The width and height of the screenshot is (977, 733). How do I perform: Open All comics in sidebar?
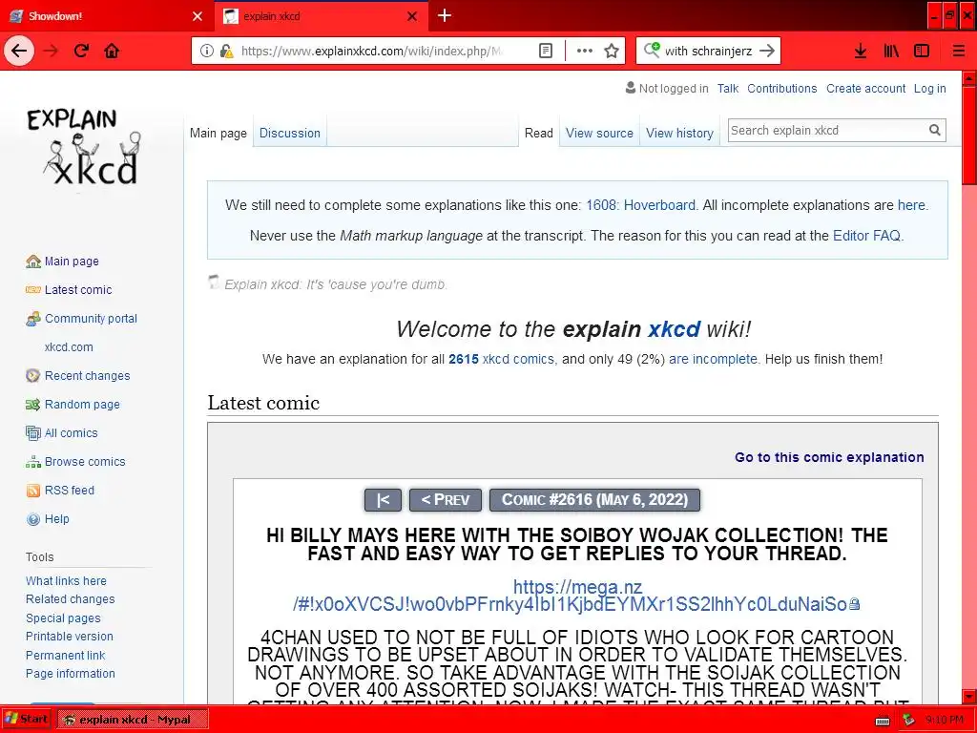point(71,433)
